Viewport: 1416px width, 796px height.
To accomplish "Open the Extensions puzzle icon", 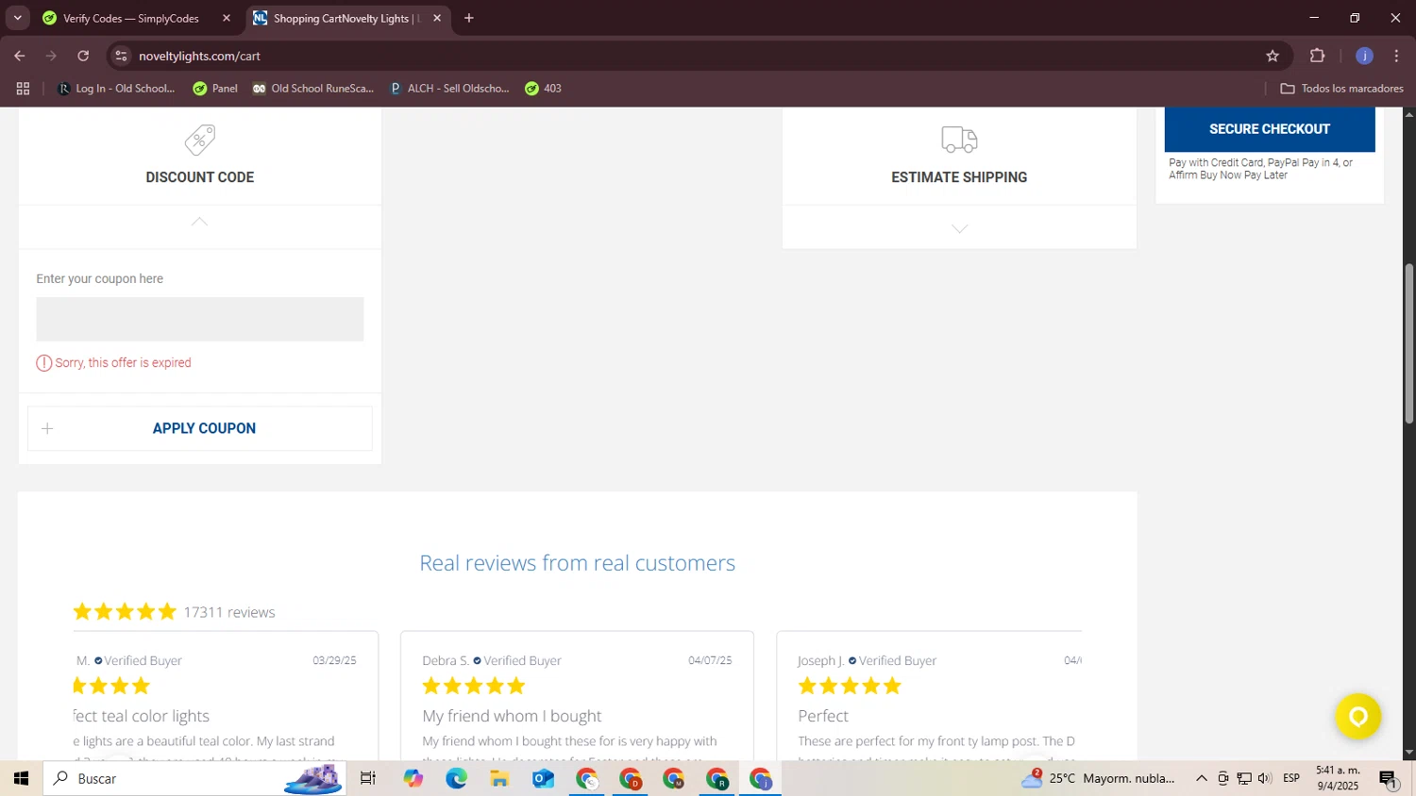I will tap(1318, 56).
